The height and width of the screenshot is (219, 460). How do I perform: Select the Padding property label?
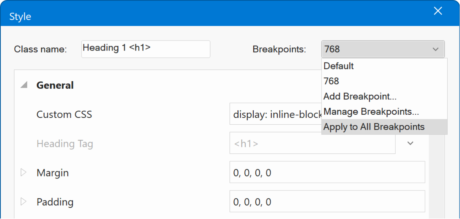[55, 202]
